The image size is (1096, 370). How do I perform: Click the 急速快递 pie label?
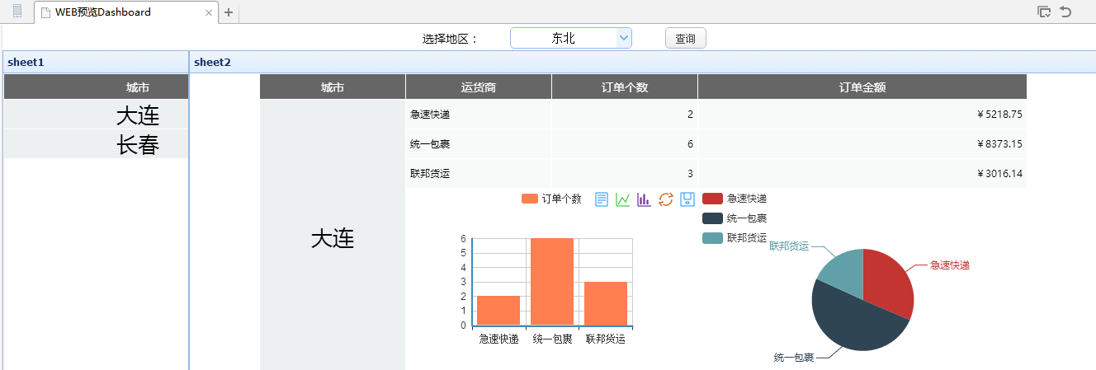coord(950,265)
